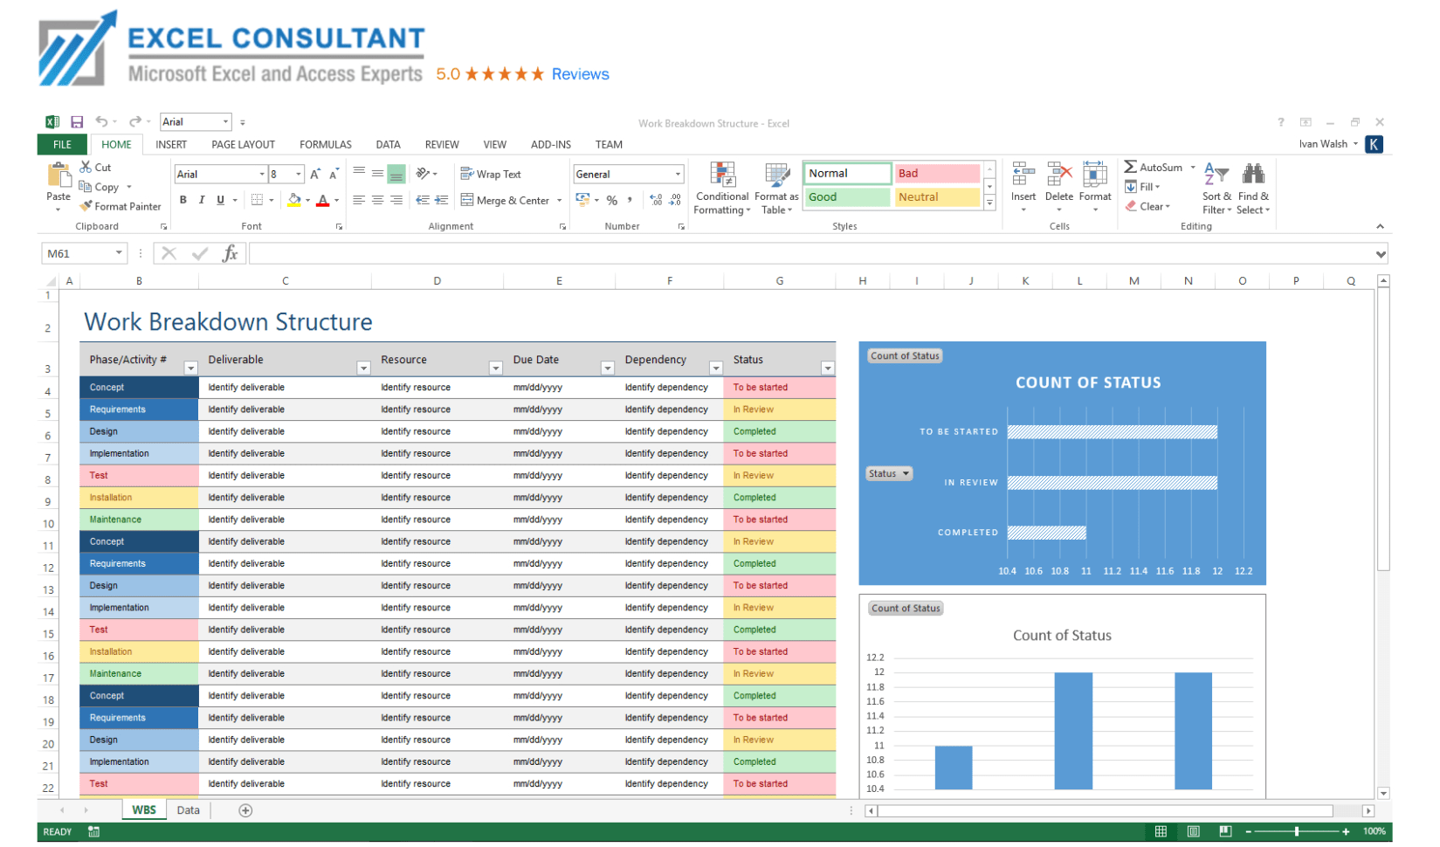This screenshot has height=847, width=1440.
Task: Click the Find & Select icon
Action: [1253, 188]
